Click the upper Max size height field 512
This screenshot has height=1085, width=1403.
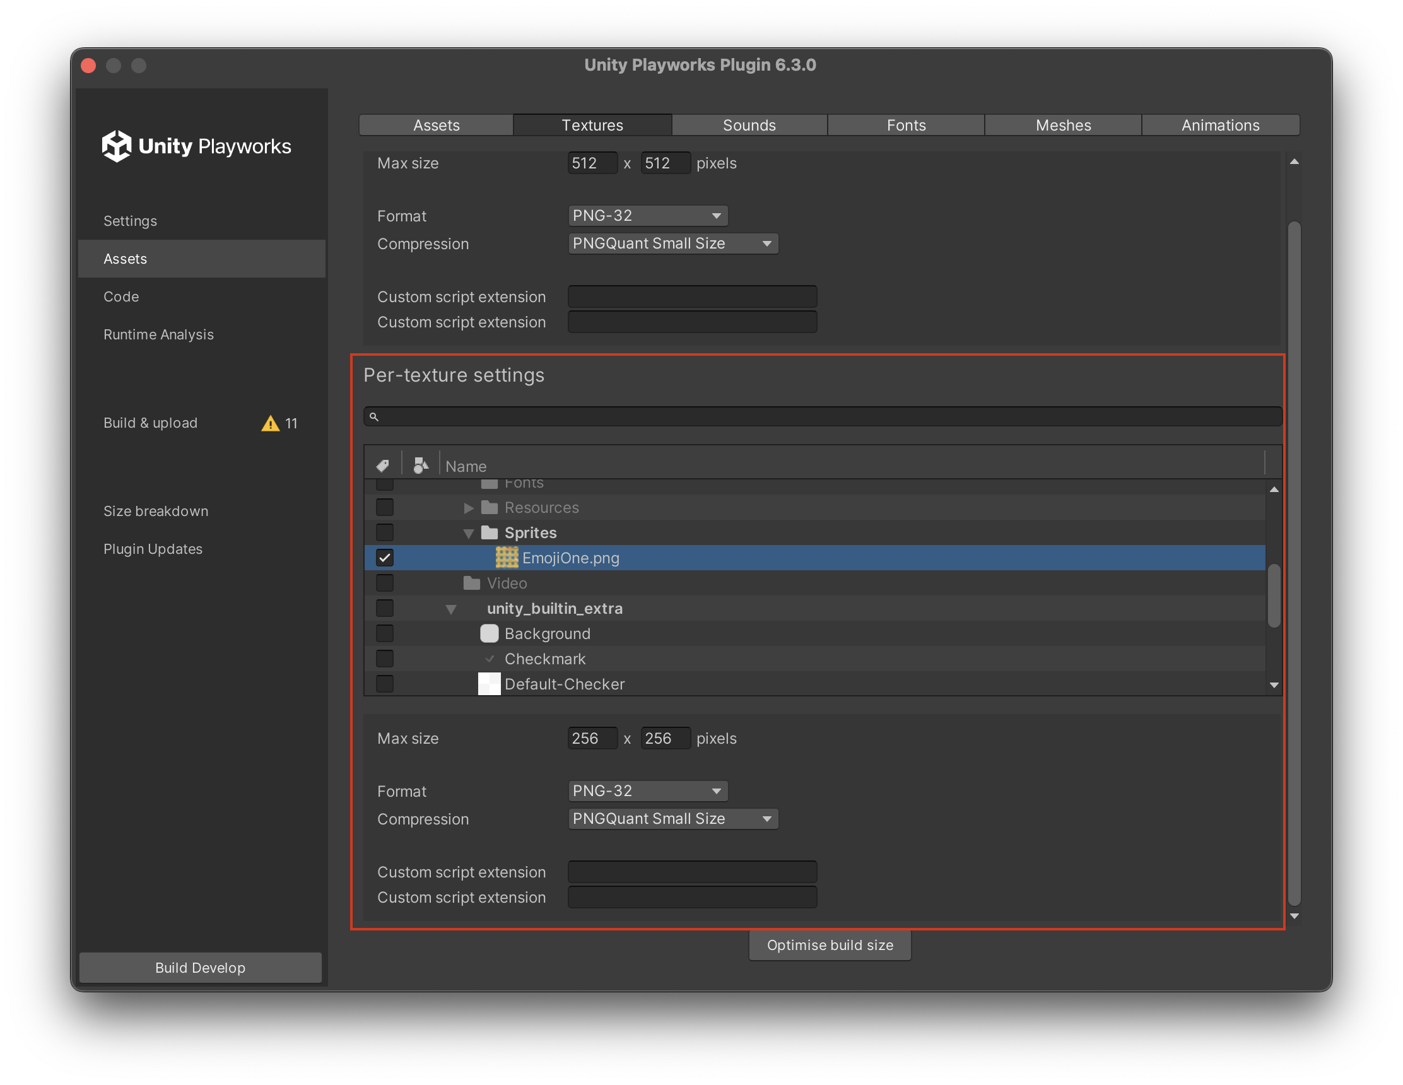tap(666, 163)
